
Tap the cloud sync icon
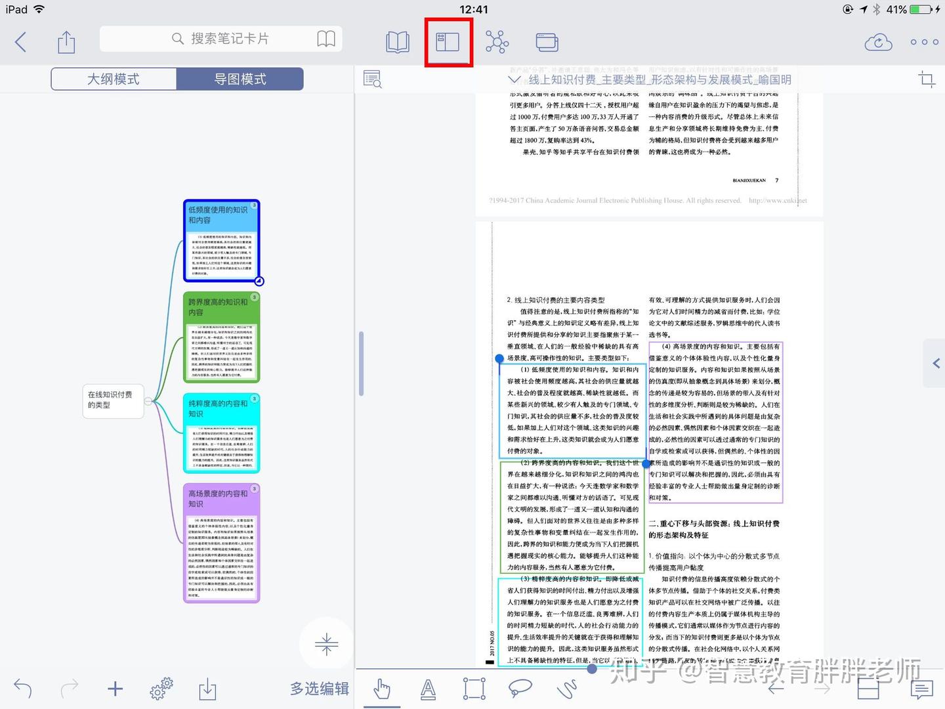click(x=878, y=42)
